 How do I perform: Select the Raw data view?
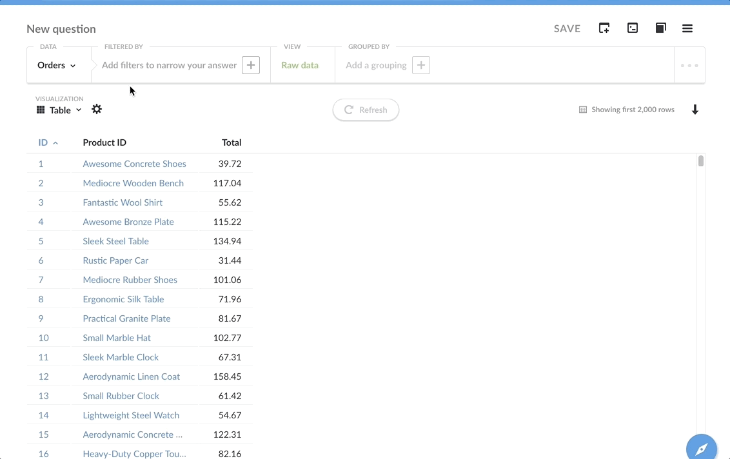[300, 65]
